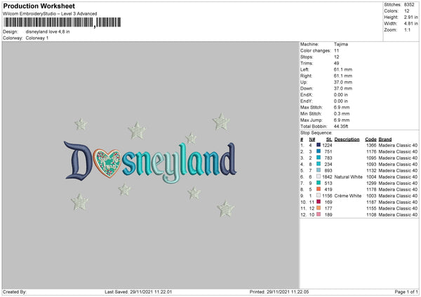Click the Zoom value 1:1
Viewport: 421px width, 297px height.
coord(407,29)
